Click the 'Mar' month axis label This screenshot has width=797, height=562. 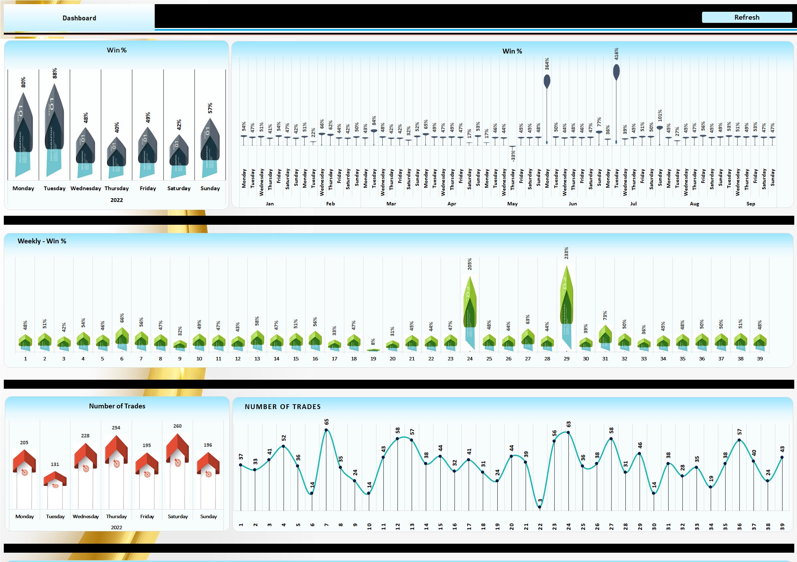[x=391, y=204]
